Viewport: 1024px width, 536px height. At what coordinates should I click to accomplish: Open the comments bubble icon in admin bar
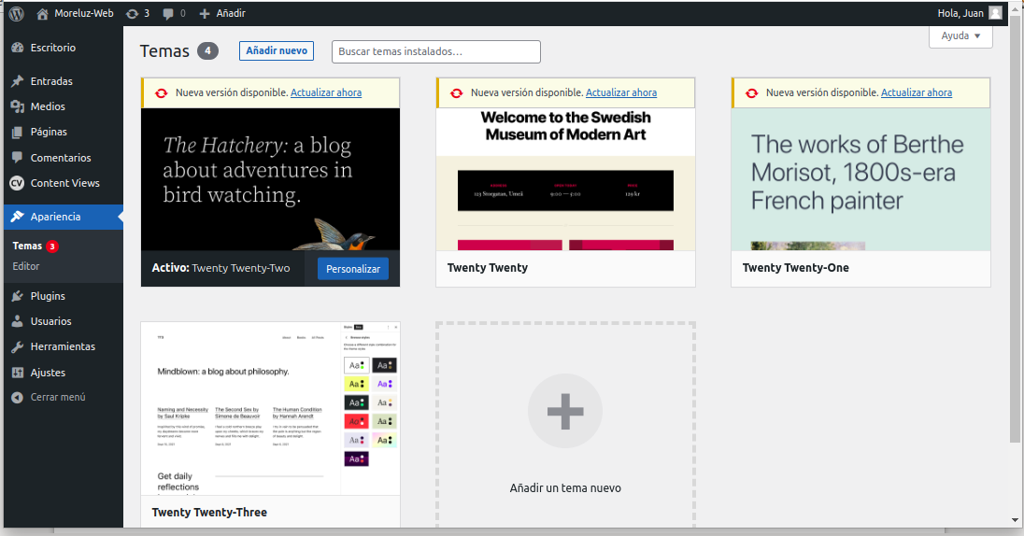click(x=168, y=13)
